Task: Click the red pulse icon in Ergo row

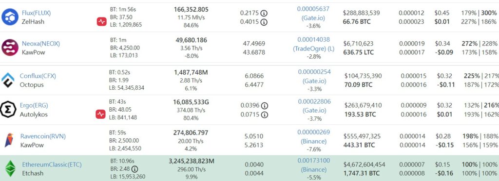Action: coord(100,115)
